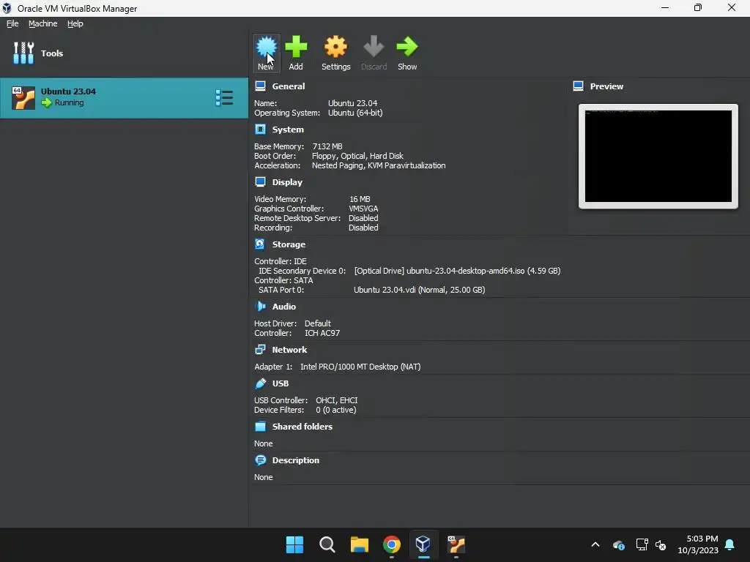
Task: Select the Ubuntu 23.04 Running machine entry
Action: tap(124, 98)
